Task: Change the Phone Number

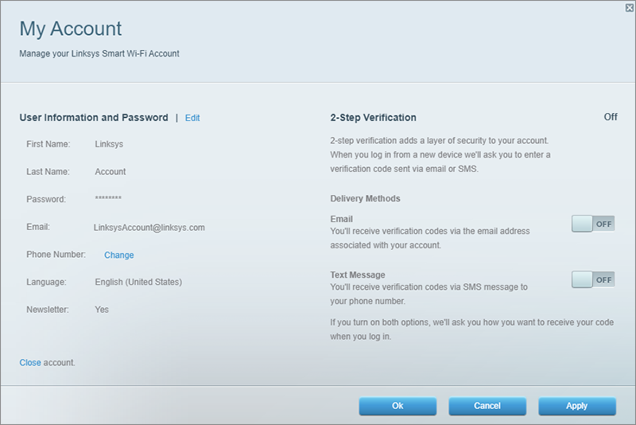Action: [118, 255]
